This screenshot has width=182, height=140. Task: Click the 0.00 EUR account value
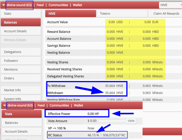(x=151, y=22)
